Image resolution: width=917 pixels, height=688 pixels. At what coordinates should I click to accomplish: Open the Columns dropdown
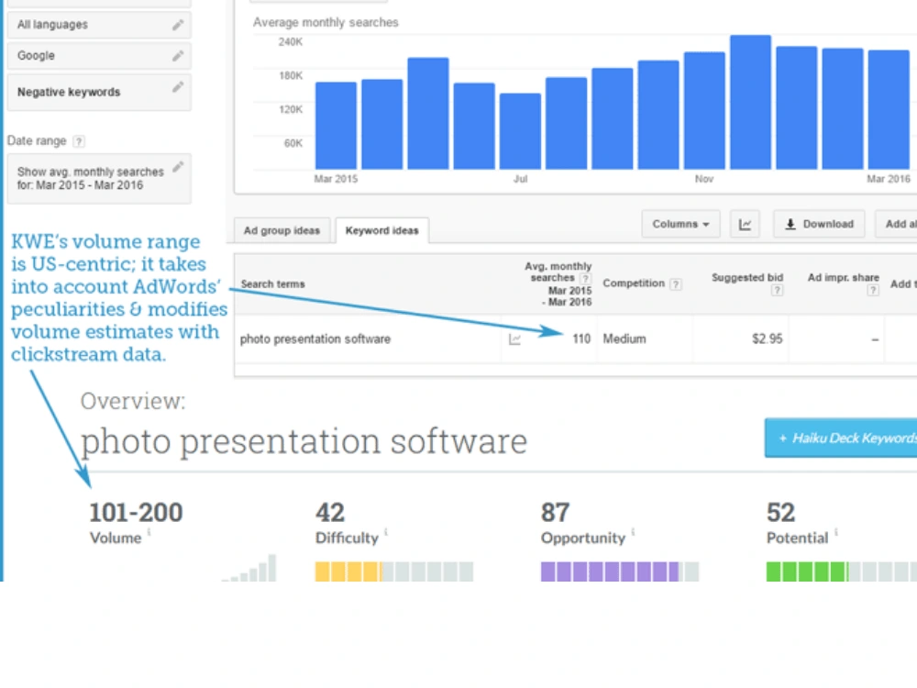pos(680,224)
